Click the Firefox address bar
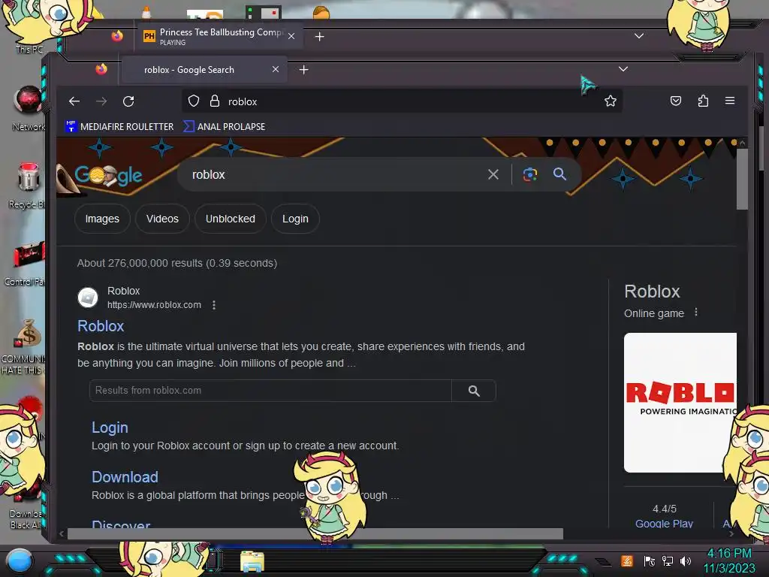769x577 pixels. point(403,101)
